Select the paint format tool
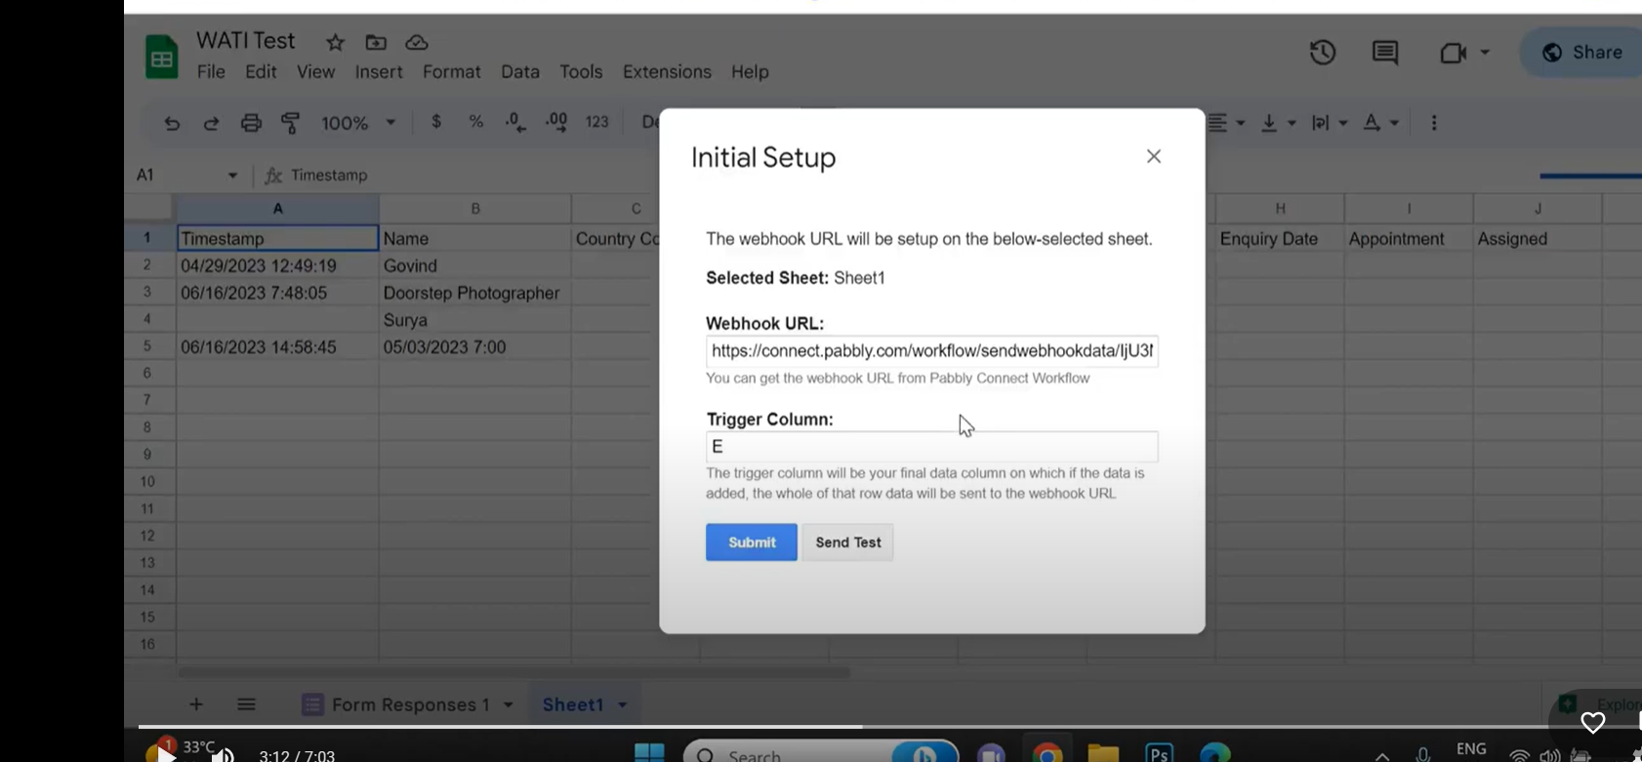 coord(290,123)
